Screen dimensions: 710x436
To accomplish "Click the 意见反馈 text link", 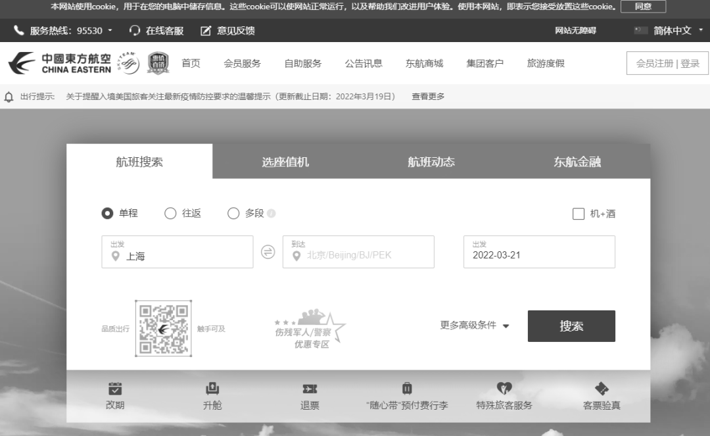I will 236,30.
